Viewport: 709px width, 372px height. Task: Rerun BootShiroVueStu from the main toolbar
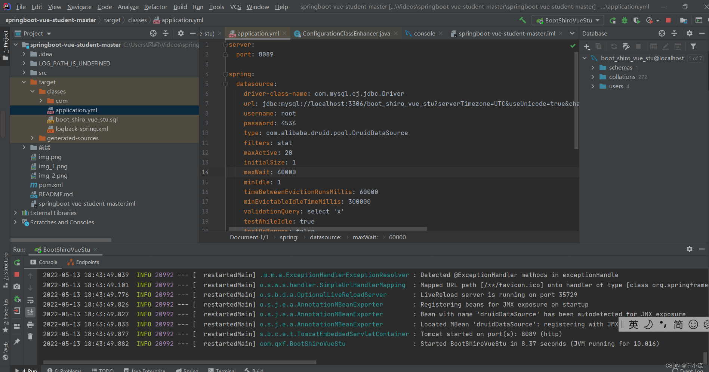(x=613, y=20)
